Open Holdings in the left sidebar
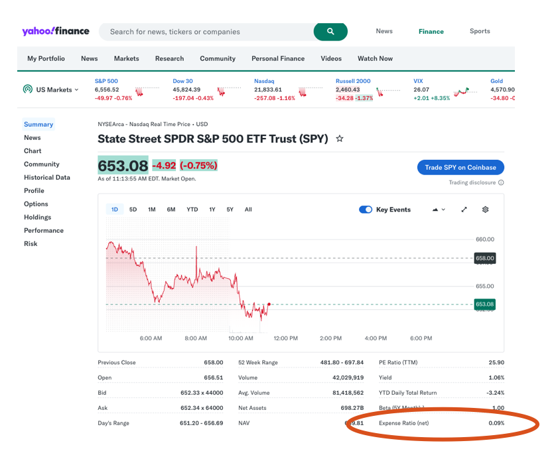Screen dimensions: 560x461 click(37, 218)
